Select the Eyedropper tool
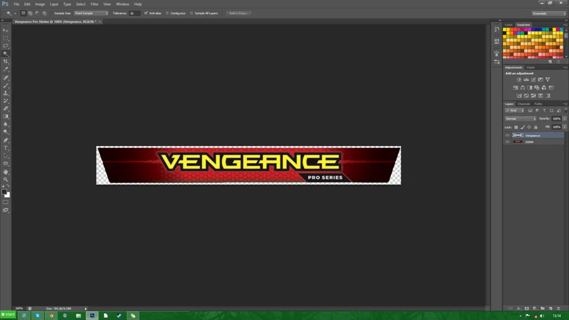 tap(6, 69)
